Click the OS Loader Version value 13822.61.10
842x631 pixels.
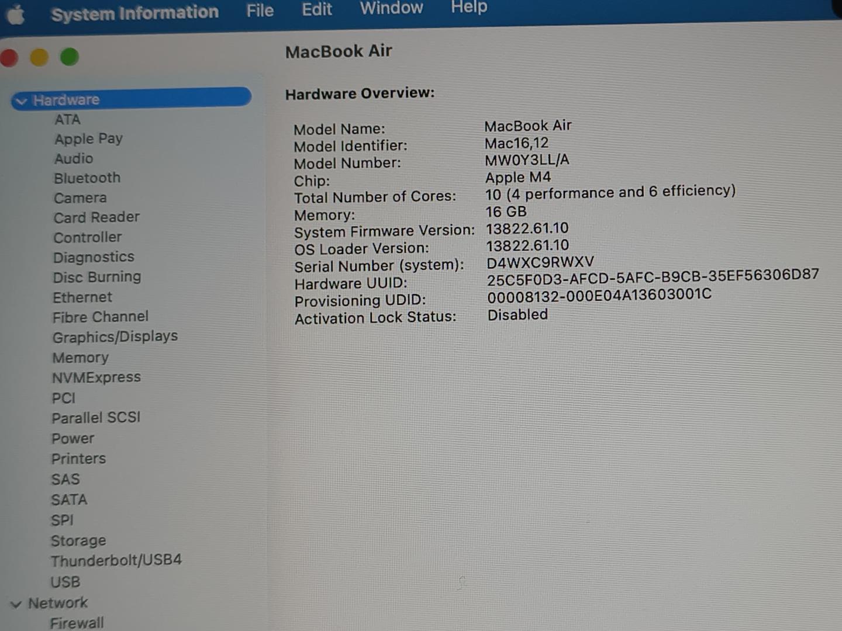(528, 245)
